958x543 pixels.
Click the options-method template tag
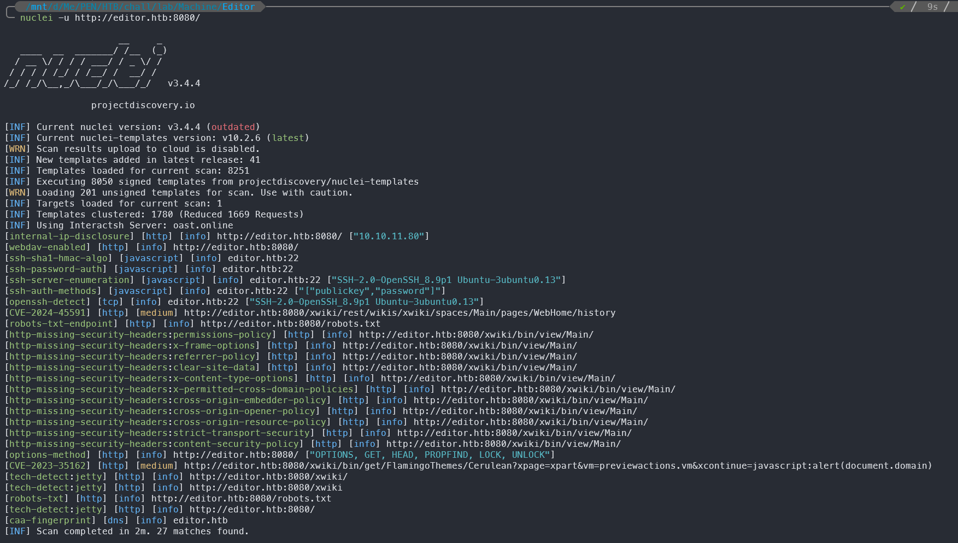pos(48,455)
